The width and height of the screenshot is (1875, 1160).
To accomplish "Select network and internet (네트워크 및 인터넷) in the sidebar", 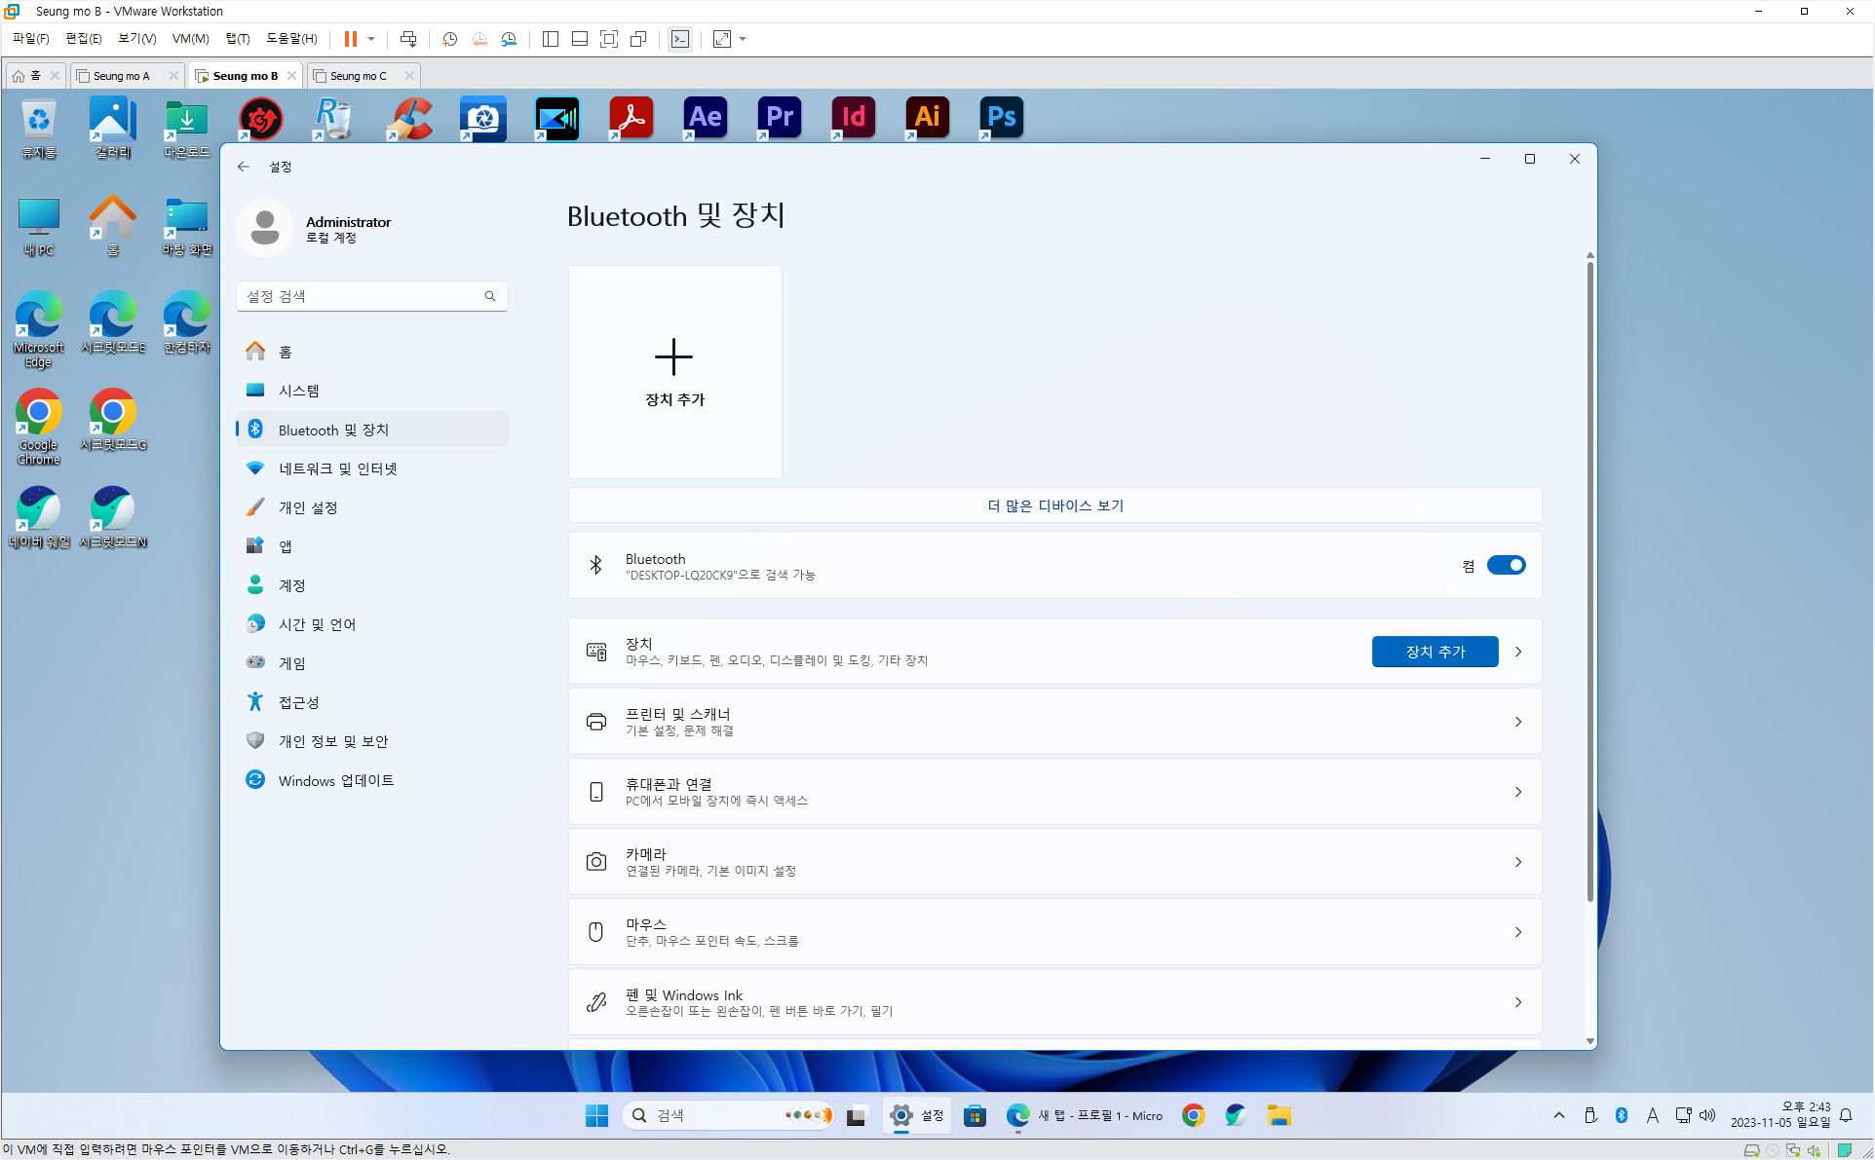I will (337, 468).
